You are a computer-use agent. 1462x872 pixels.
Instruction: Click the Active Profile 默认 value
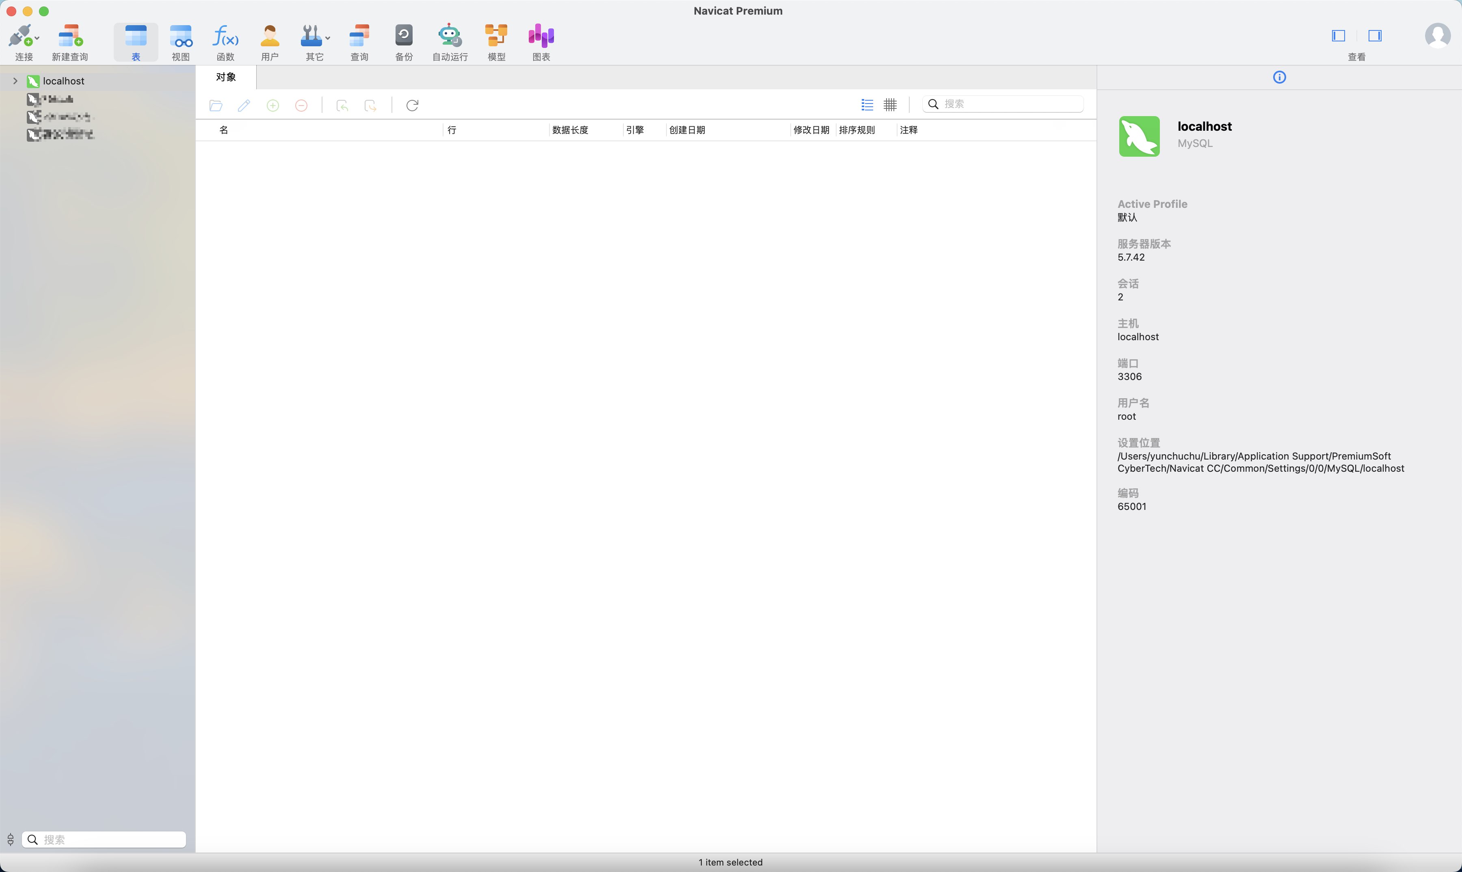coord(1127,218)
